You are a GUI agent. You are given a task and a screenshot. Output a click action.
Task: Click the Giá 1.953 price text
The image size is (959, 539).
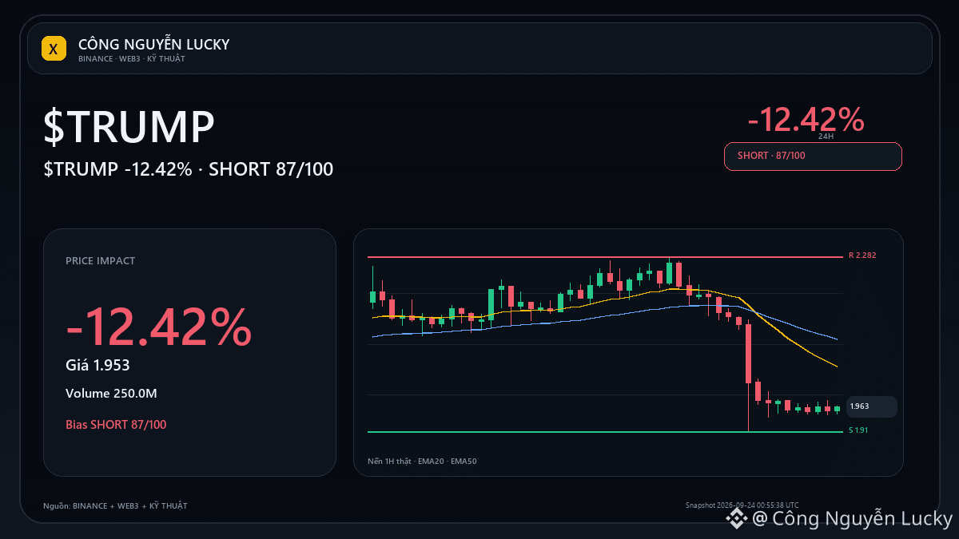[97, 365]
